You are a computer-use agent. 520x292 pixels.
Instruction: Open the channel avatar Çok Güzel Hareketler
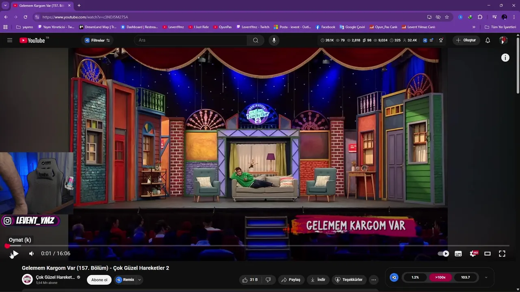click(27, 279)
